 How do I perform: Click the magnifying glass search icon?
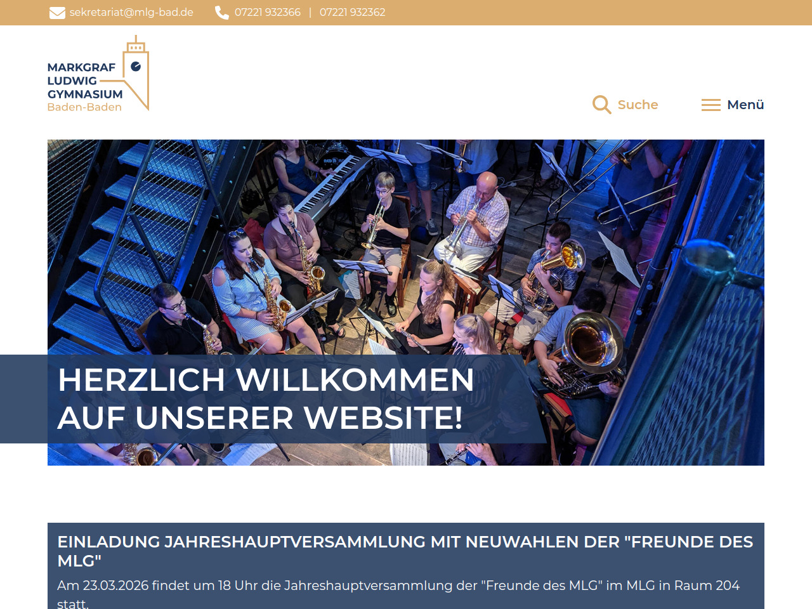(601, 105)
